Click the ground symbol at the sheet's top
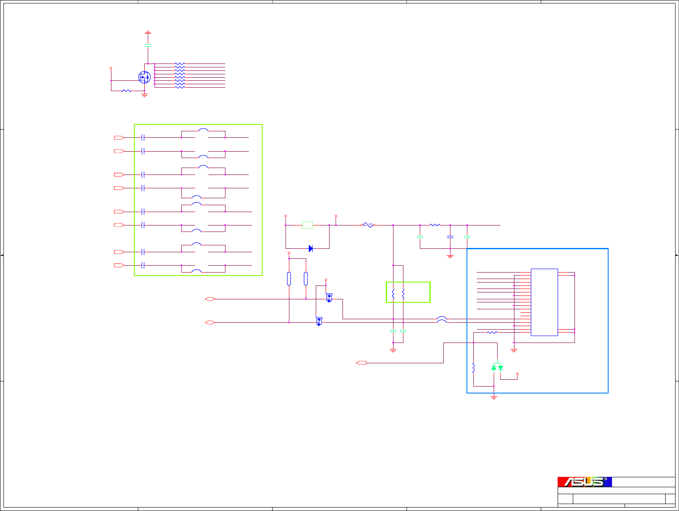679x511 pixels. [148, 32]
